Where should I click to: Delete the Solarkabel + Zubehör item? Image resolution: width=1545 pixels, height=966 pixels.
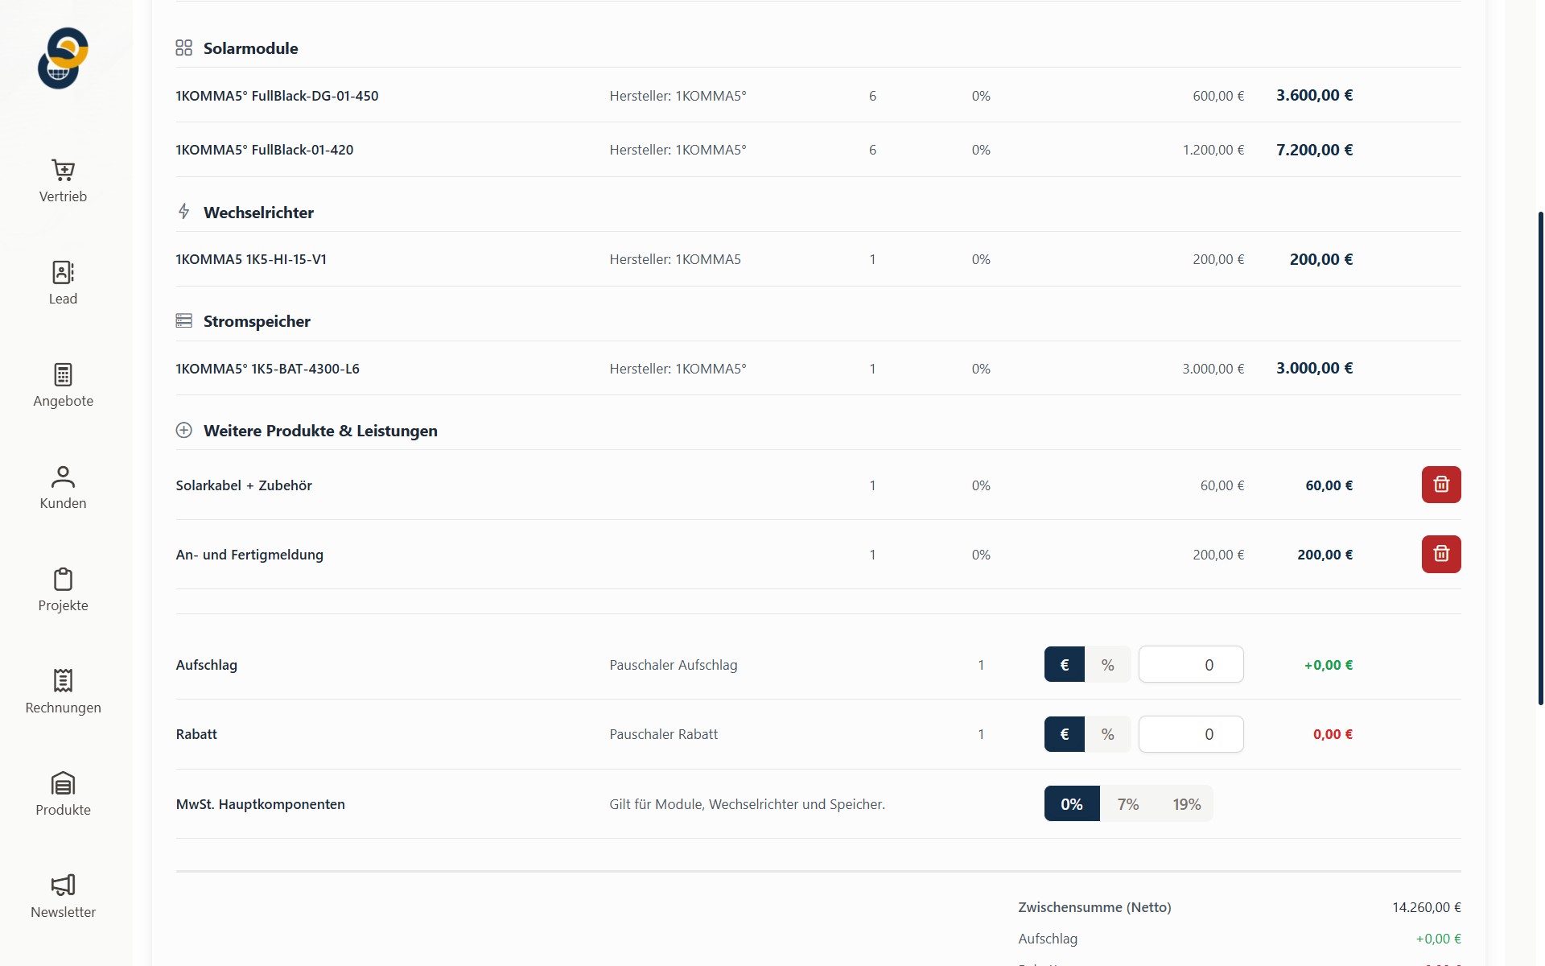[1440, 485]
